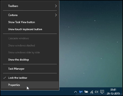Viewport: 123px width, 96px height.
Task: Open Task Manager from the context menu
Action: (30, 69)
